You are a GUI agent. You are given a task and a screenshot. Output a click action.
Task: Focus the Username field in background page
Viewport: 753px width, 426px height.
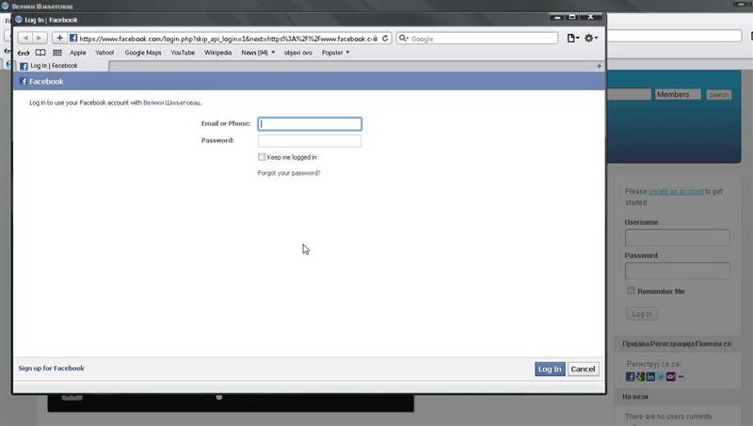tap(677, 238)
